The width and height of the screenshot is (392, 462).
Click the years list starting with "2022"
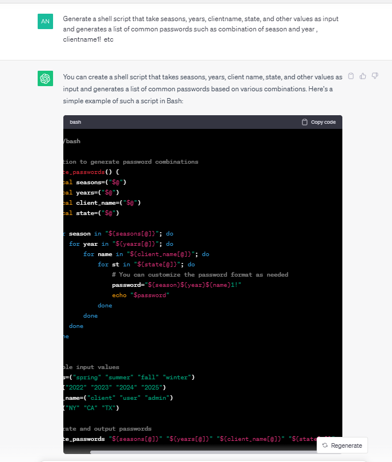coord(114,387)
